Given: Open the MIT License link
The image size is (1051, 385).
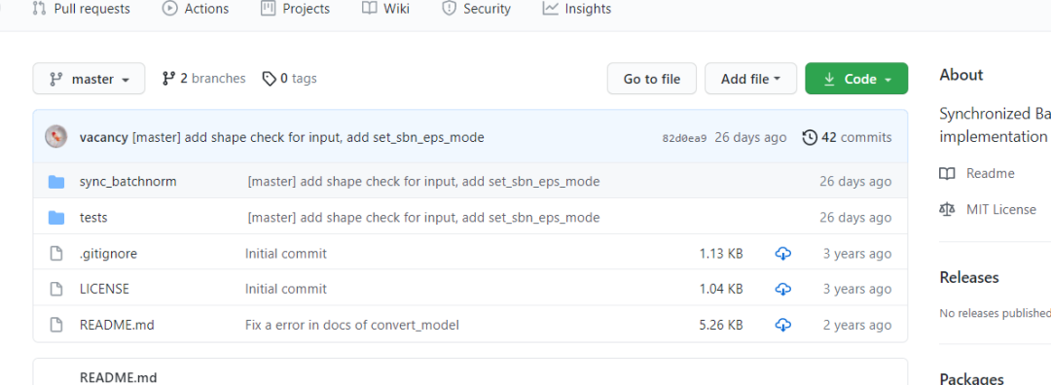Looking at the screenshot, I should pos(1000,210).
